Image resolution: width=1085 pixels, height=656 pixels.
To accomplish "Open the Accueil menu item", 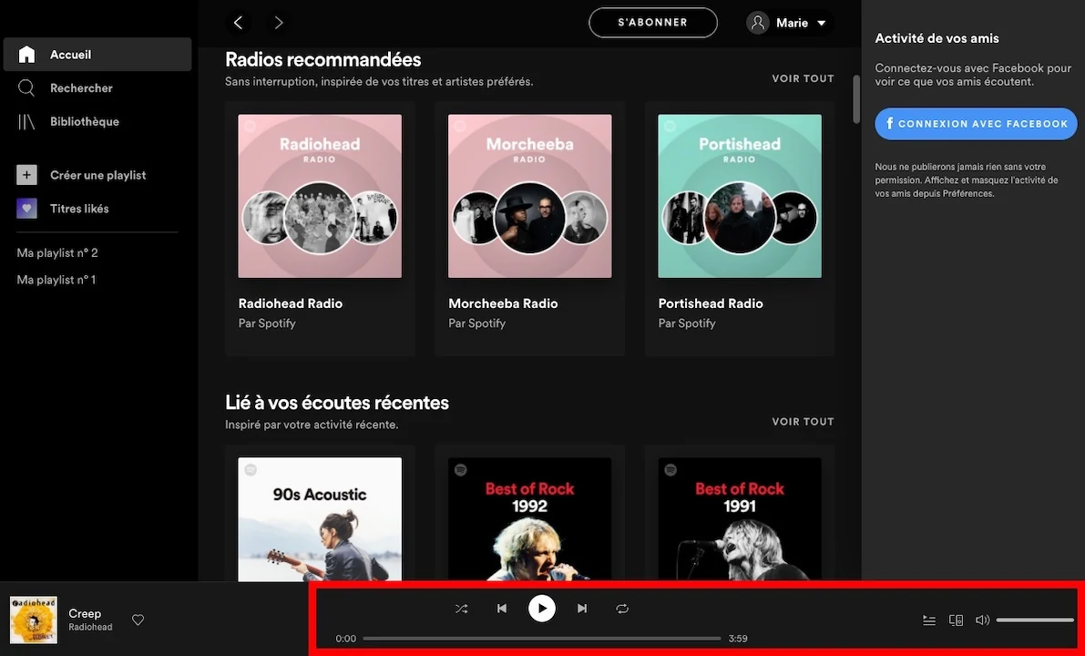I will point(97,55).
